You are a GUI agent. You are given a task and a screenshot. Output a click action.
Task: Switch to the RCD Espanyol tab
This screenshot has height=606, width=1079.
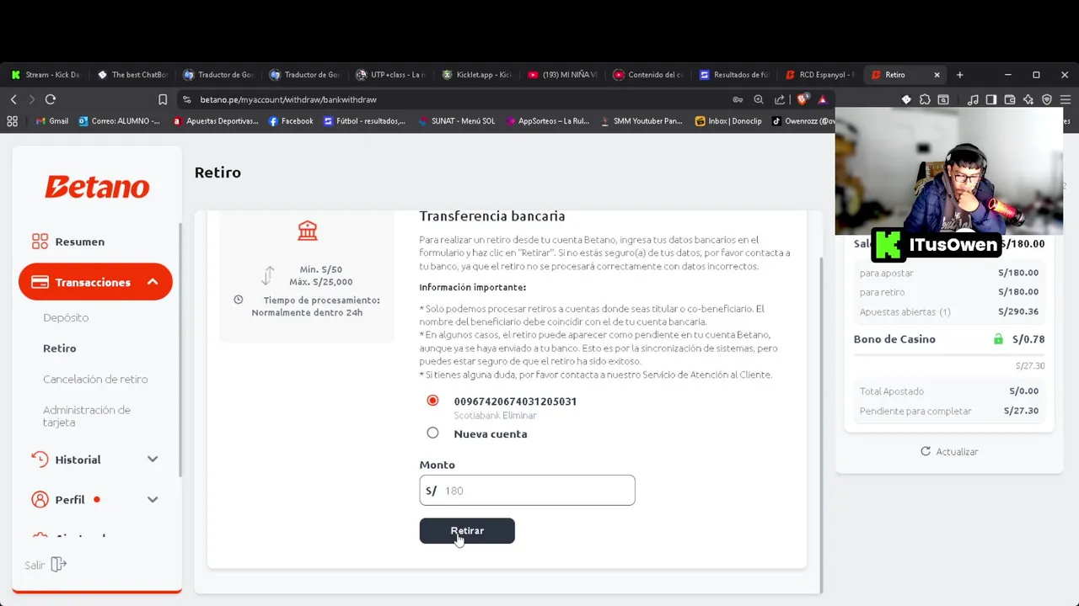[820, 75]
